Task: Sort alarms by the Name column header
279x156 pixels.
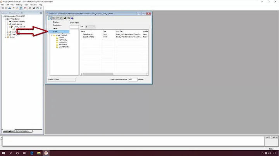Action: 91,31
